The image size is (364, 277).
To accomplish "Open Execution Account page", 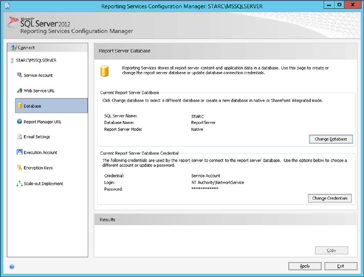I will point(41,152).
